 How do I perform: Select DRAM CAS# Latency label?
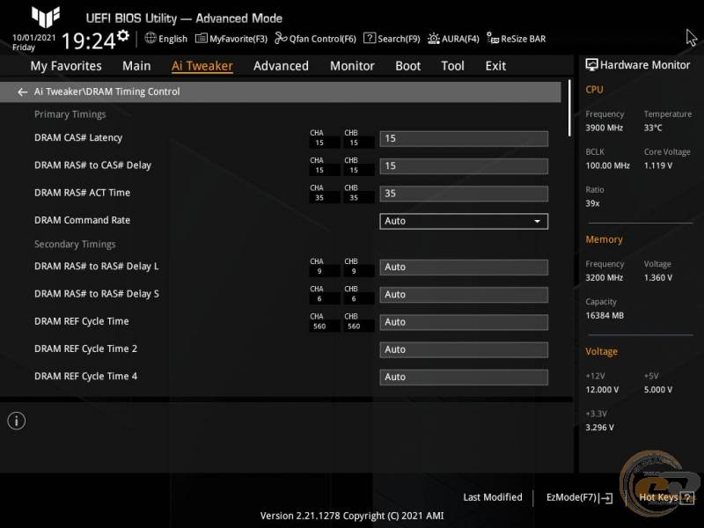point(78,138)
